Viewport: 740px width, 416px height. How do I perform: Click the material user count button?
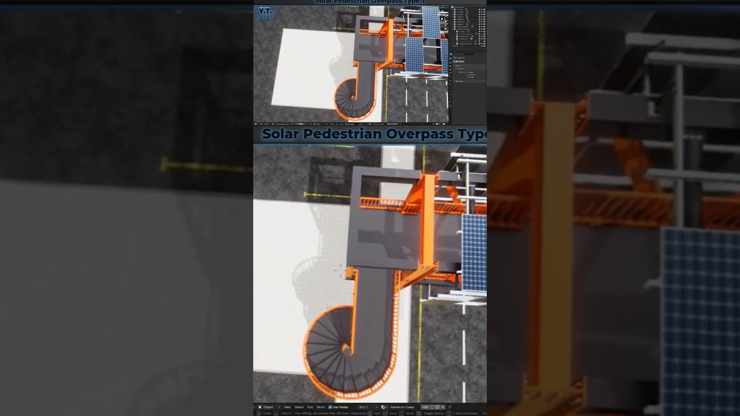[x=425, y=407]
